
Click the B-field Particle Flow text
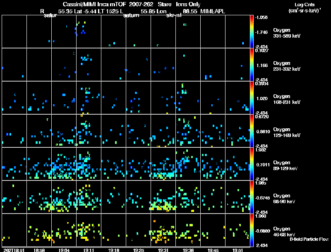[309, 239]
